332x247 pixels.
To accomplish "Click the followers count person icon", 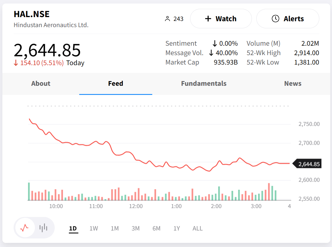I will point(167,19).
